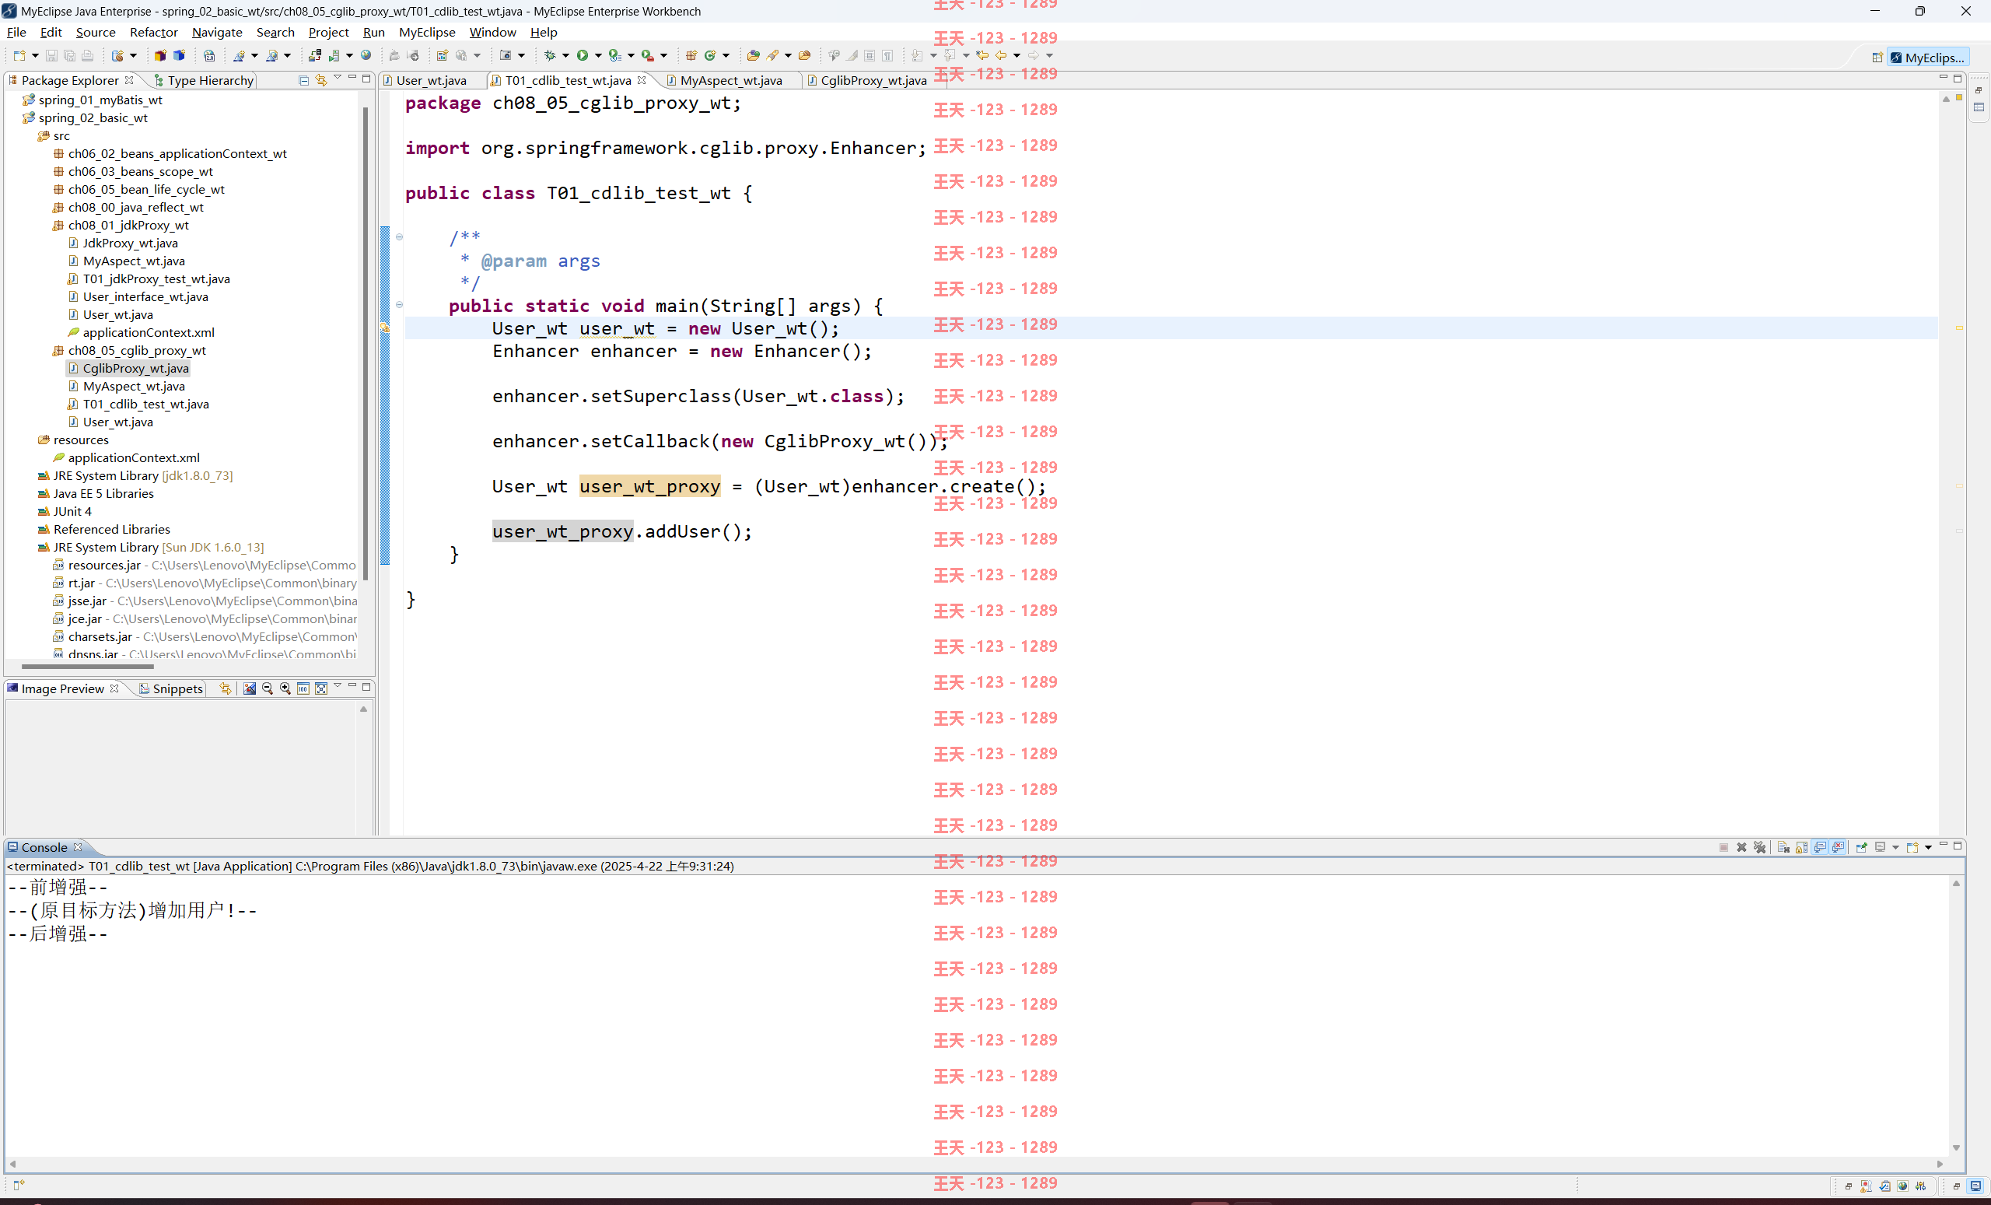Open Image Preview View Menu triangle
Viewport: 1991px width, 1205px height.
pos(338,686)
